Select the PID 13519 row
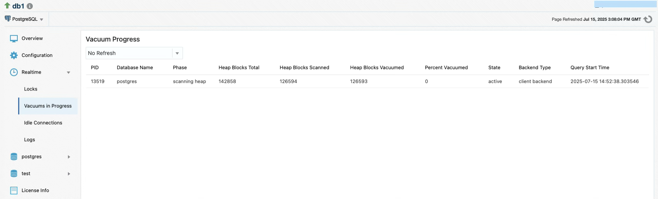Image resolution: width=658 pixels, height=199 pixels. click(x=98, y=82)
